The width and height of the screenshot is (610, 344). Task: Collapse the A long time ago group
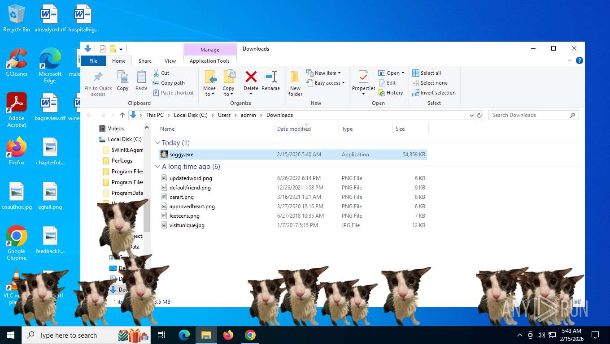[x=157, y=167]
